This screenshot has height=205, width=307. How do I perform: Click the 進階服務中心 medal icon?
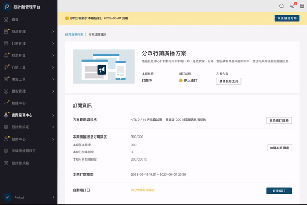coord(6,115)
